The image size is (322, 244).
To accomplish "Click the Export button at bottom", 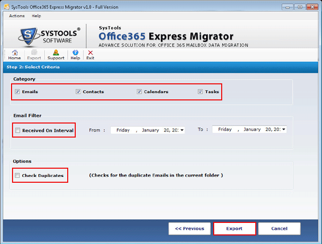I will coord(234,228).
